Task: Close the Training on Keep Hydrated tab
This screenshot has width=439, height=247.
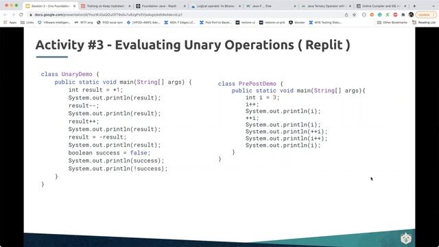Action: (130, 6)
